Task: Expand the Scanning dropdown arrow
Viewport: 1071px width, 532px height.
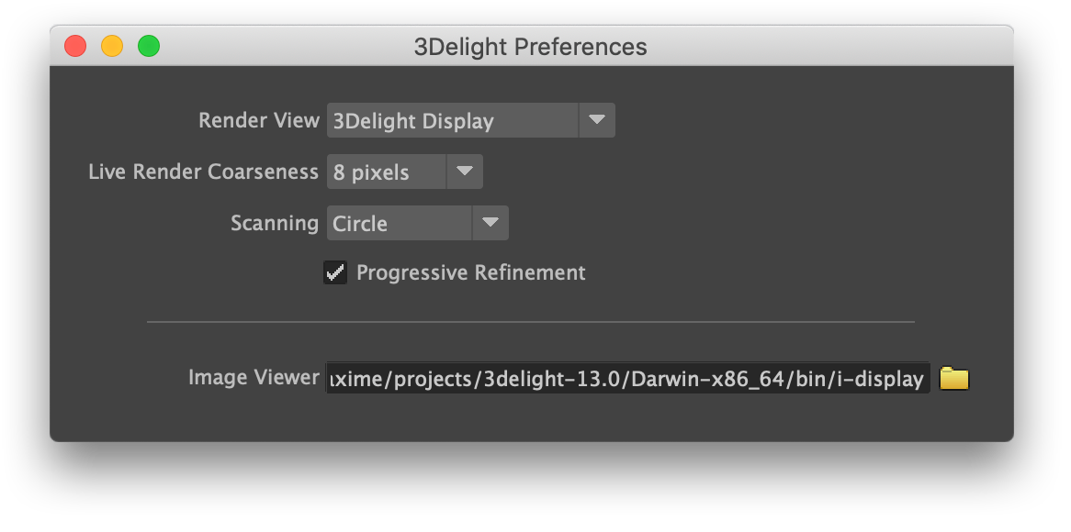Action: (x=490, y=223)
